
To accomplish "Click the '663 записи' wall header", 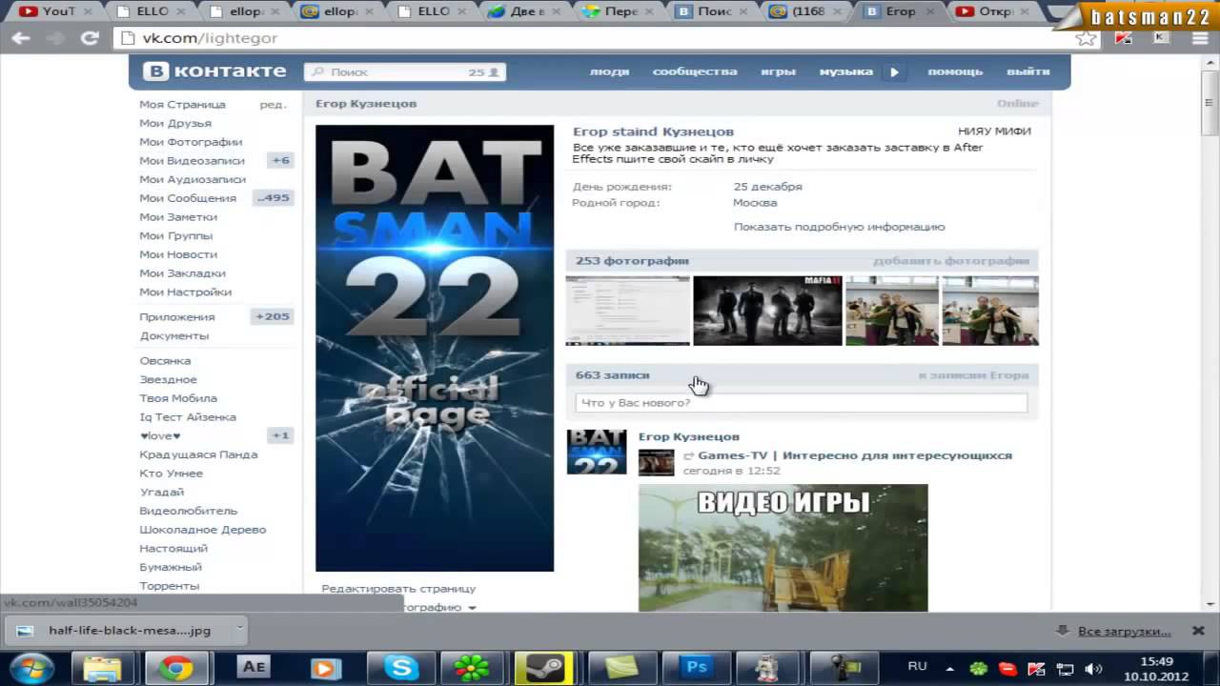I will click(x=612, y=374).
